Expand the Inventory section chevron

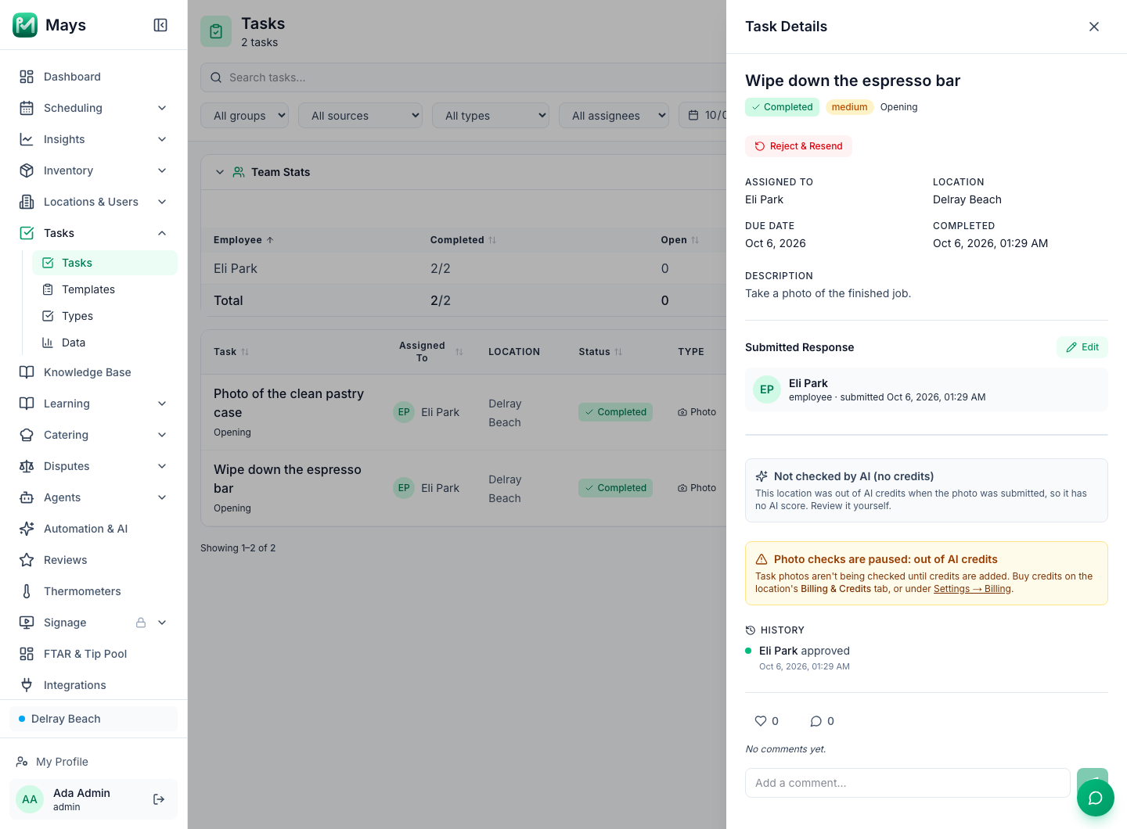[x=162, y=170]
